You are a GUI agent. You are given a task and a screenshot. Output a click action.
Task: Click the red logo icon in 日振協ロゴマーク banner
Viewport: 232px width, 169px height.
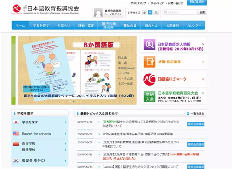tap(149, 79)
